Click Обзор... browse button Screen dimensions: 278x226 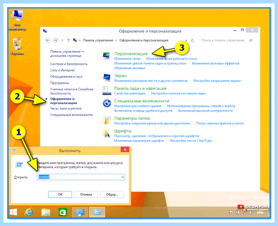(x=112, y=195)
